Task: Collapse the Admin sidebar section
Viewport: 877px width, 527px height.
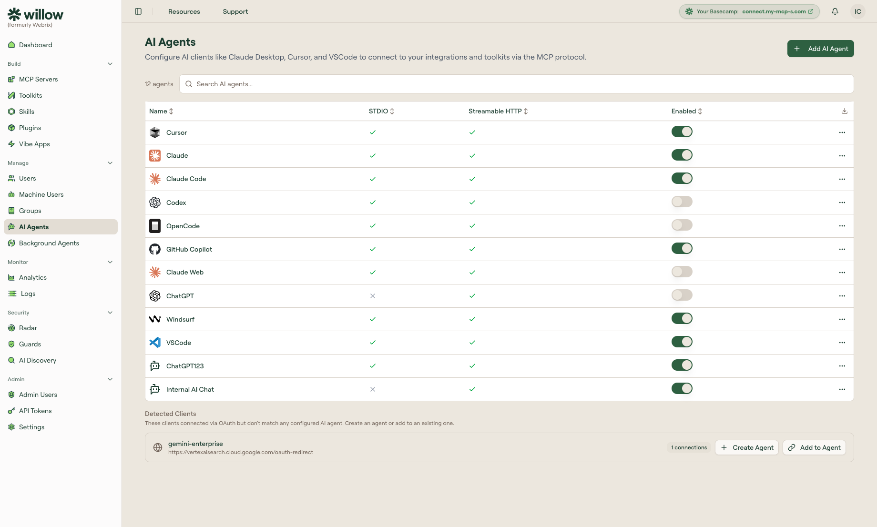Action: click(110, 379)
